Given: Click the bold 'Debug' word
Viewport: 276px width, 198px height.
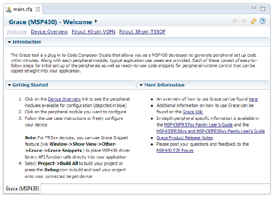Looking at the screenshot, I should point(52,170).
